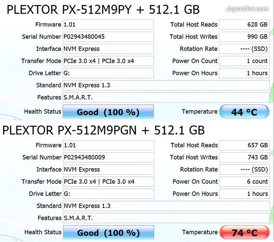Click the 990 GB Total Host Writes value
This screenshot has height=242, width=274.
click(244, 37)
